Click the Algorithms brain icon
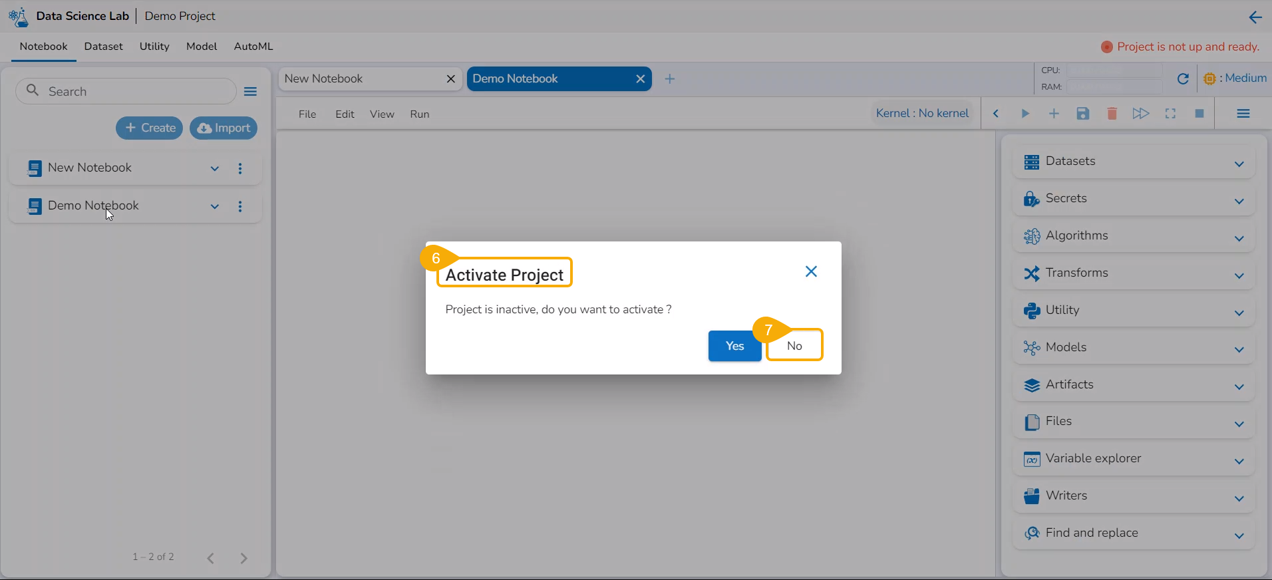The image size is (1272, 580). (x=1032, y=236)
